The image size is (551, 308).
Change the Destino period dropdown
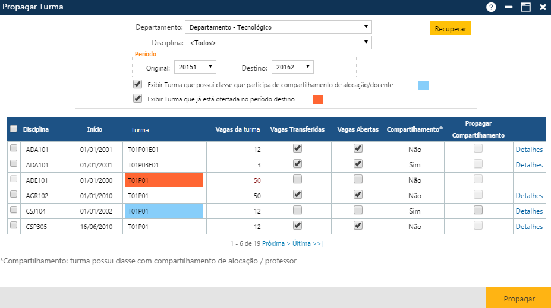pos(292,67)
